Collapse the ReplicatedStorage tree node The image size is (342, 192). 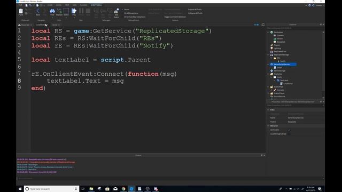[x=268, y=55]
